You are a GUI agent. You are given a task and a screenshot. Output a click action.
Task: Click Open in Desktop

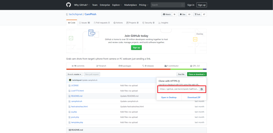pyautogui.click(x=169, y=97)
